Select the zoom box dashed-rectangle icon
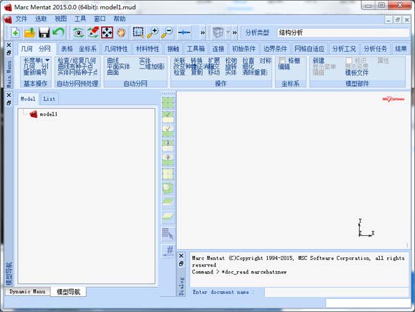This screenshot has height=312, width=415. 138,33
